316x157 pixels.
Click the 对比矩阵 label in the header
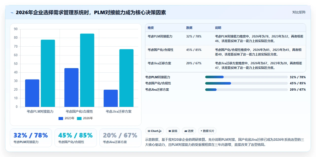[299, 12]
